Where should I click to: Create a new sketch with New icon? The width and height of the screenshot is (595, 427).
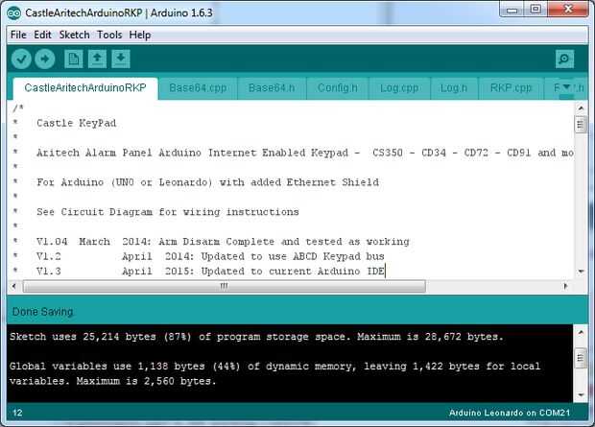pos(73,59)
